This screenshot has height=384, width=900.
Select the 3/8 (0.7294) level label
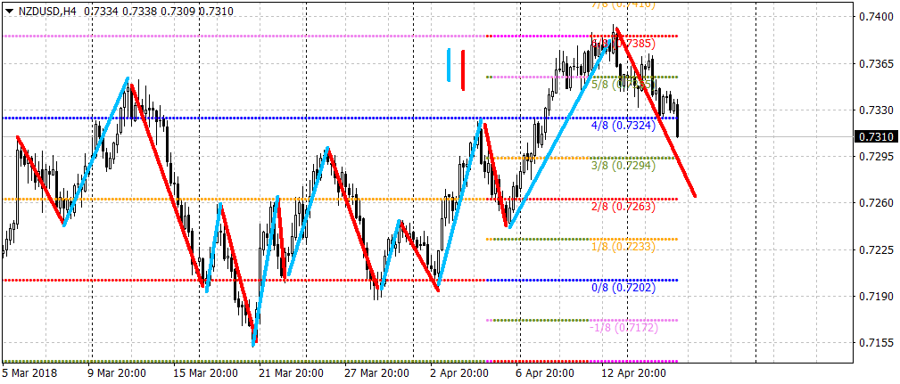pyautogui.click(x=623, y=166)
